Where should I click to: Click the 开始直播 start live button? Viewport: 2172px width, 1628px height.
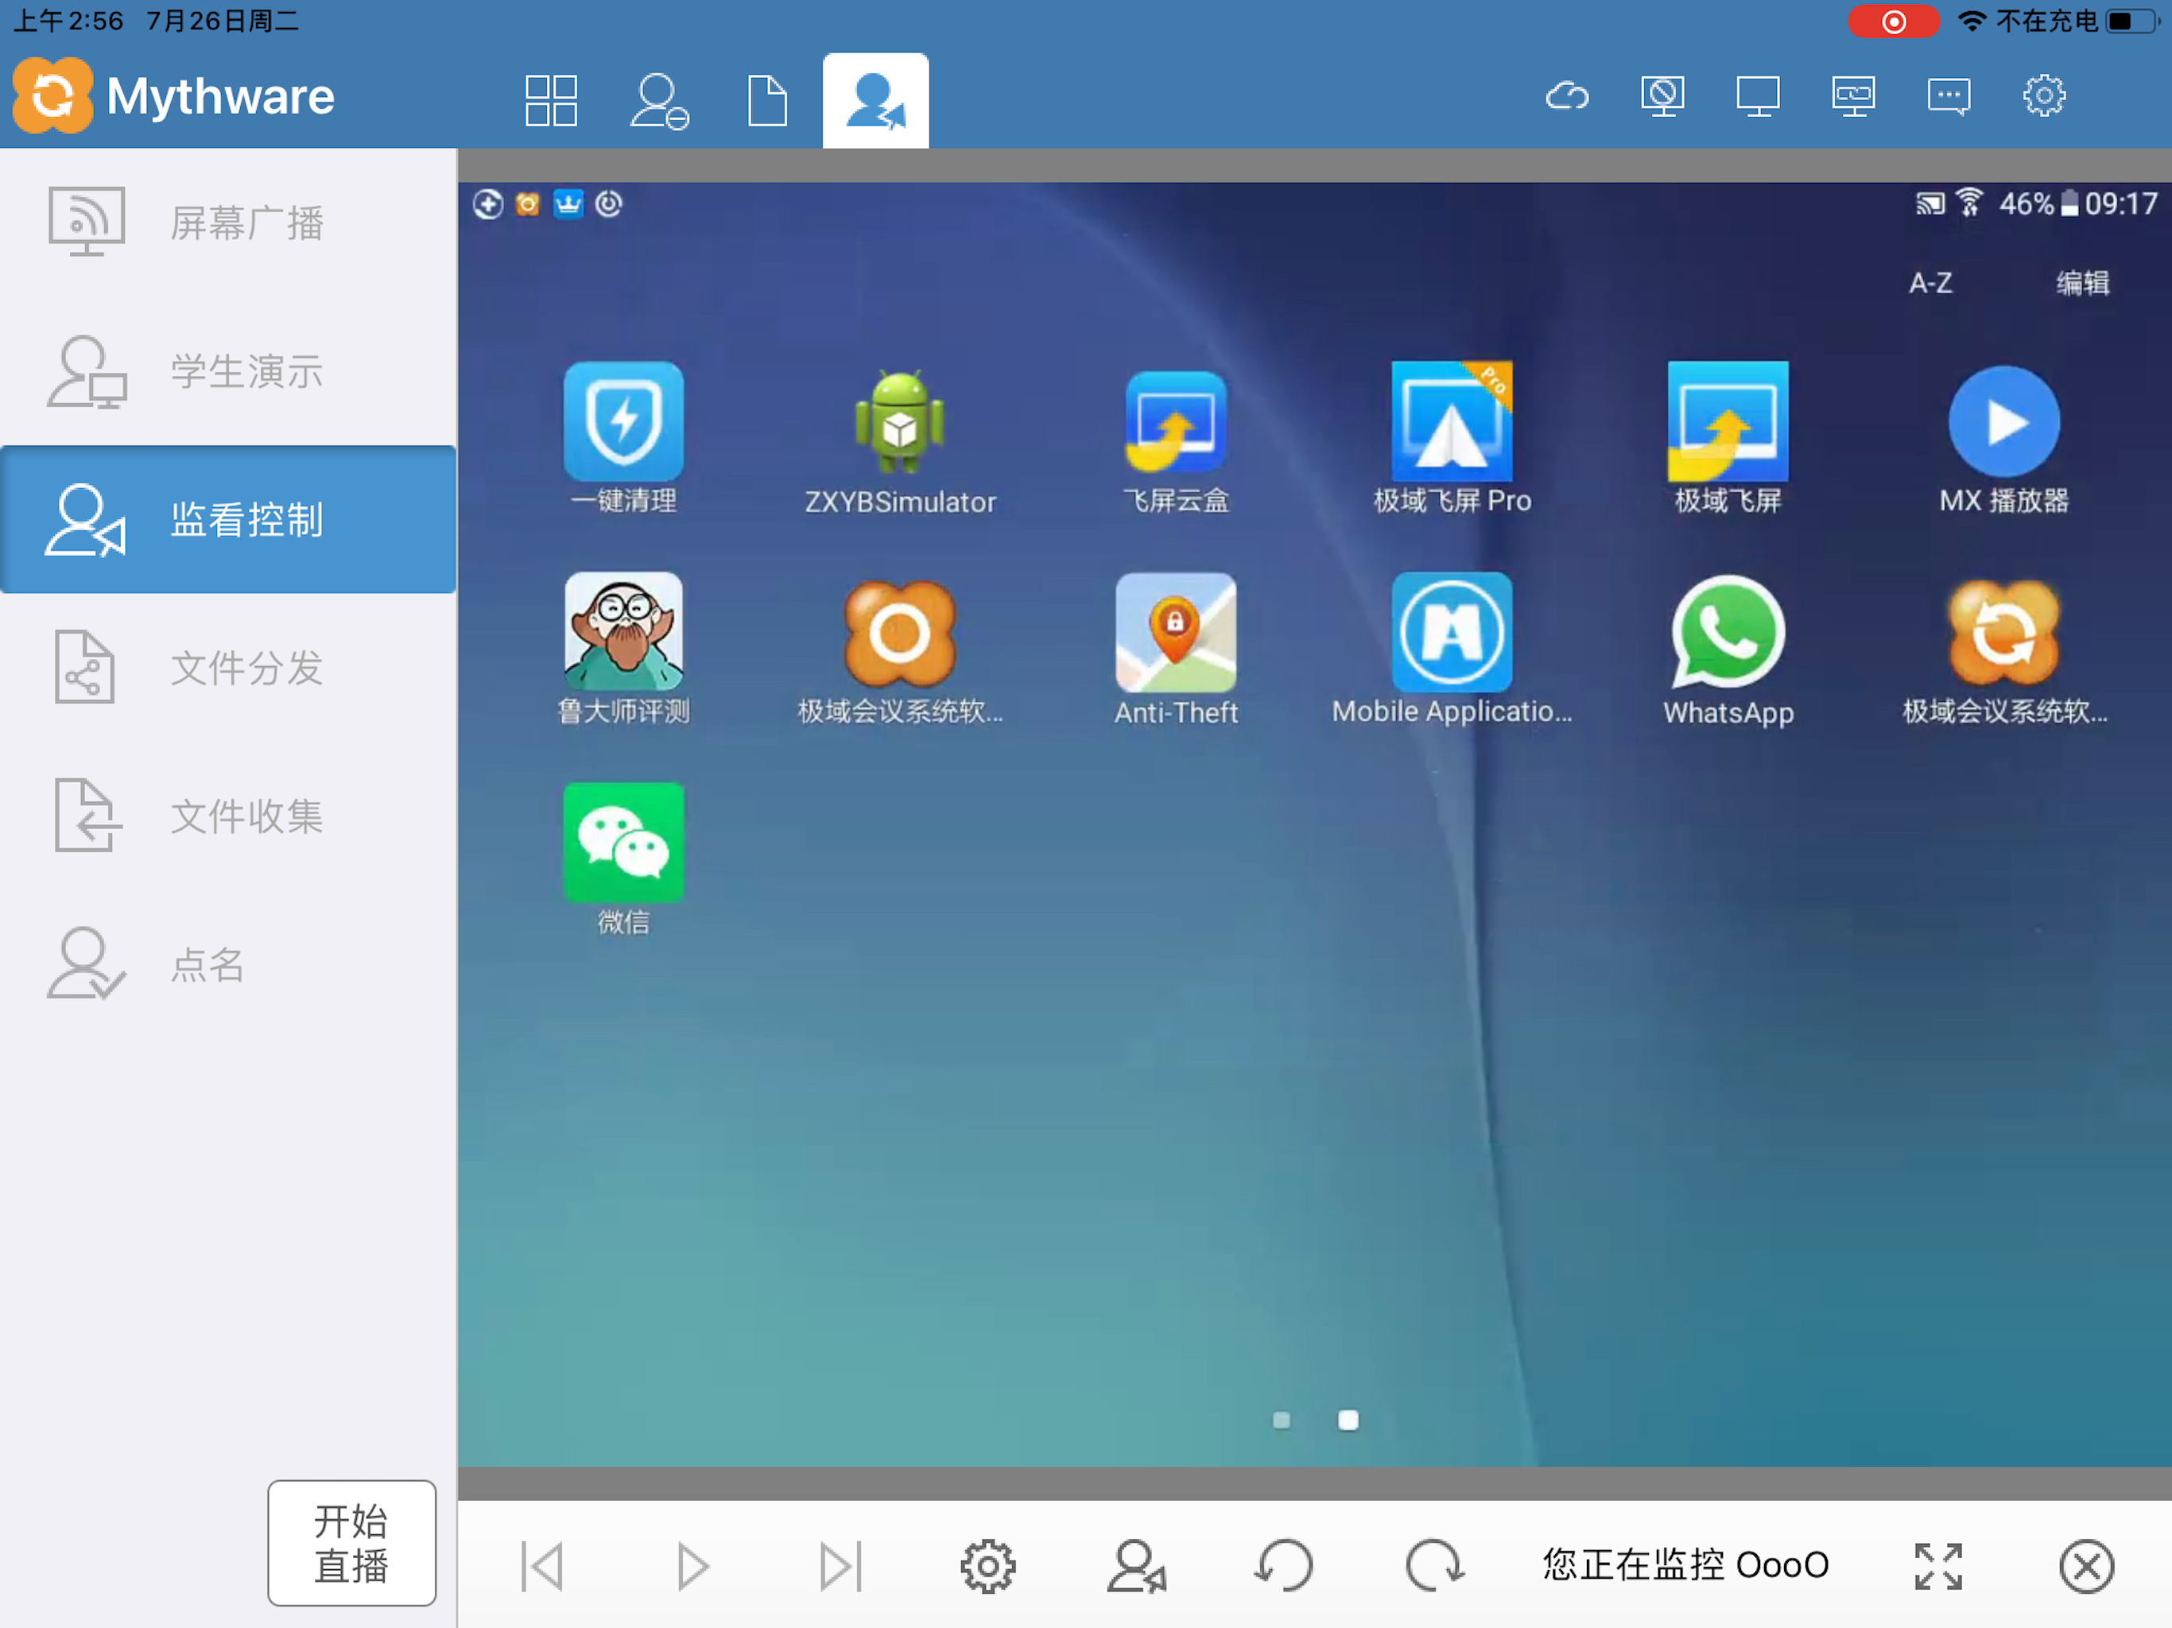tap(351, 1543)
